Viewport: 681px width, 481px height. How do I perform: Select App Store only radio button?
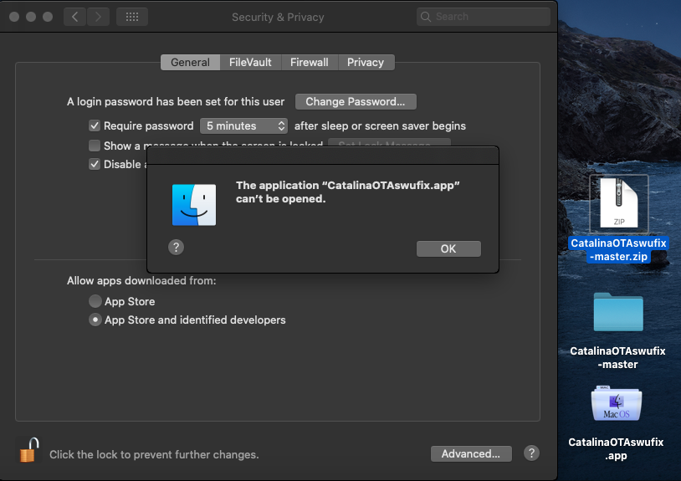pos(95,301)
